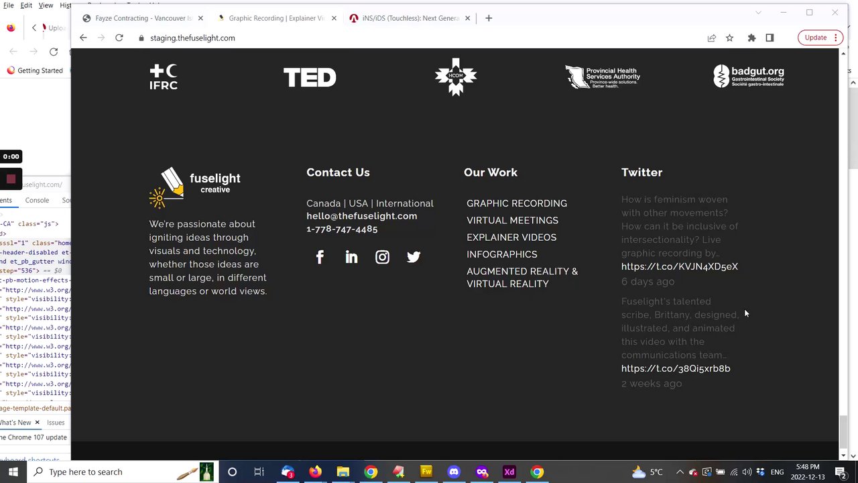Email hello@thefuselight.com
This screenshot has width=858, height=483.
pos(362,216)
